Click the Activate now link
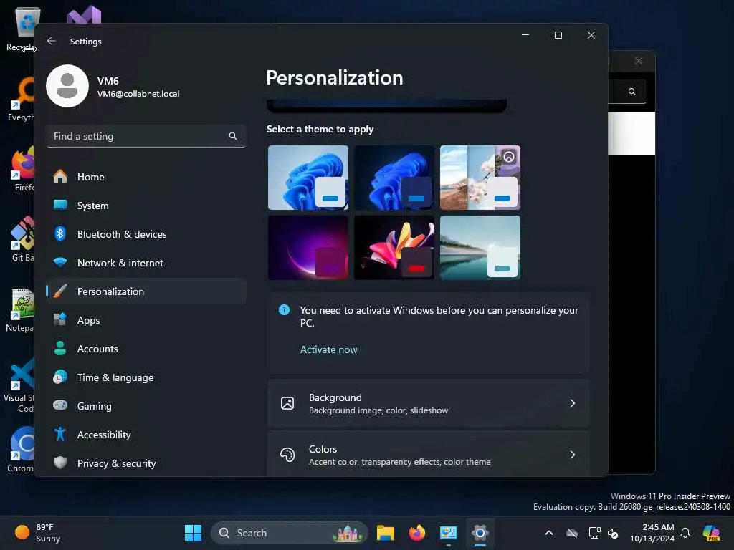 pyautogui.click(x=328, y=349)
